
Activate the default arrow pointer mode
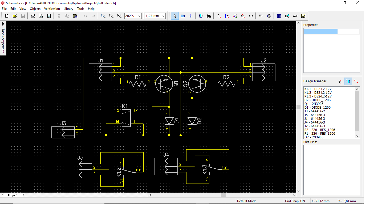click(175, 16)
